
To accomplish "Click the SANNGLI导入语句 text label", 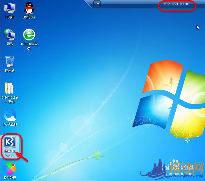I will pyautogui.click(x=10, y=100).
